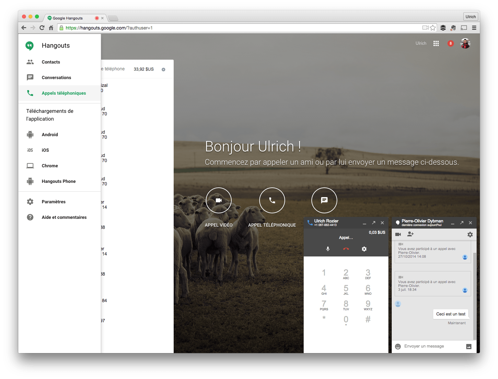Close the Pierre-Olivier Dybman chat
498x379 pixels.
coord(470,223)
